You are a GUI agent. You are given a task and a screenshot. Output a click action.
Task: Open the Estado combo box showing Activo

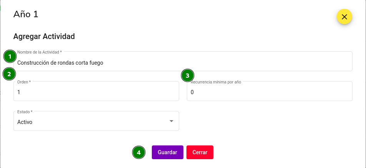click(x=96, y=121)
